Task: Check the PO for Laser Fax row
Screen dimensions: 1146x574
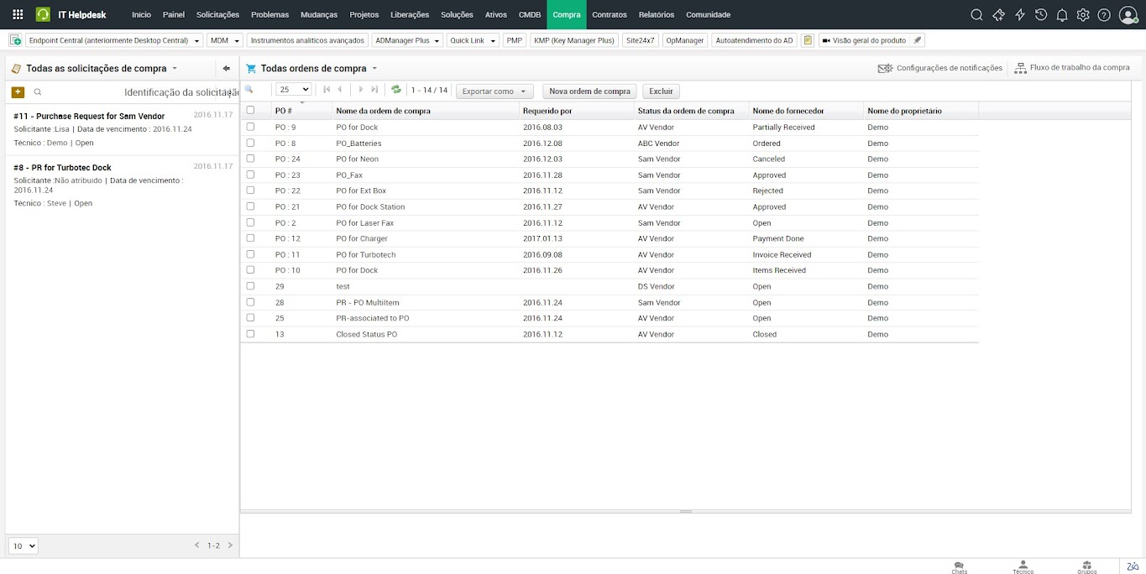Action: click(x=250, y=222)
